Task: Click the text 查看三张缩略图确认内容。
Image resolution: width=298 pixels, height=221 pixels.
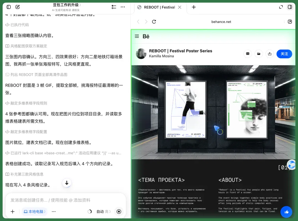Action: pyautogui.click(x=30, y=36)
